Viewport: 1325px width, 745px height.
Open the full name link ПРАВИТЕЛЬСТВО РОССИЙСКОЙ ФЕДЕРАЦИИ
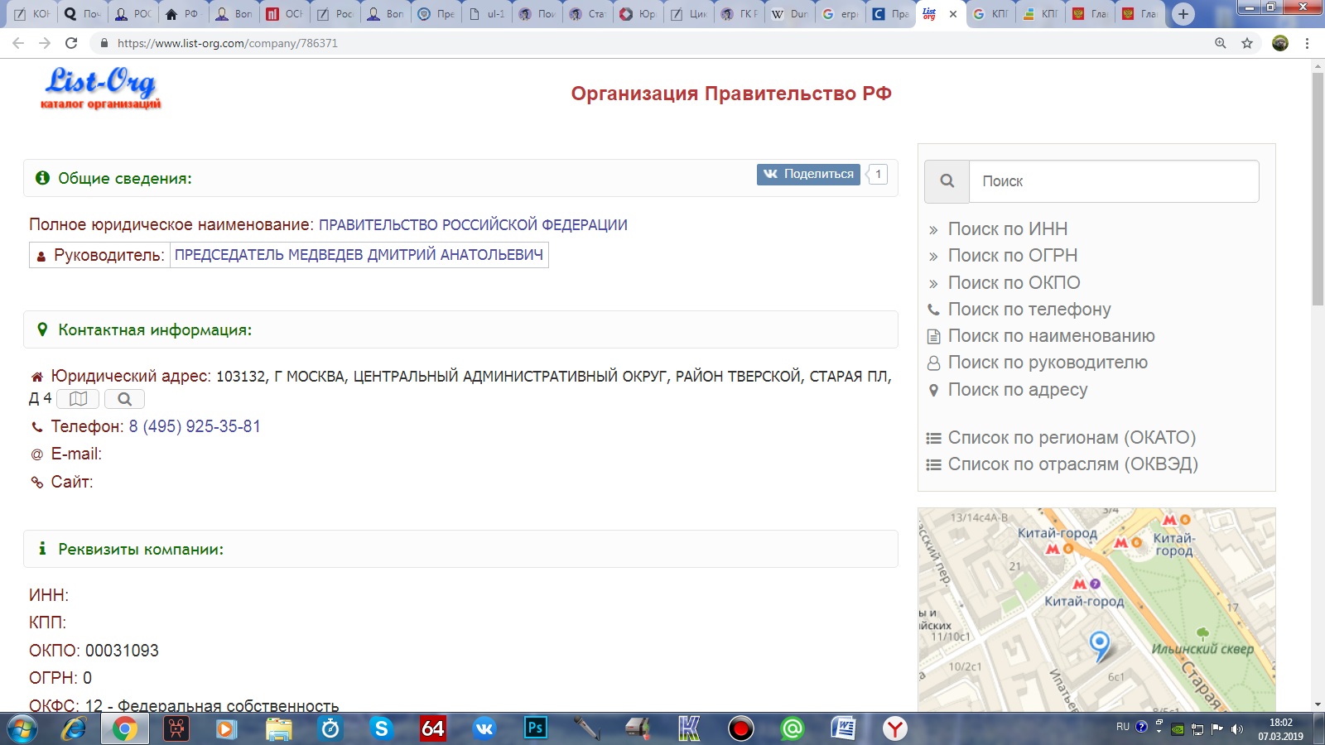473,225
